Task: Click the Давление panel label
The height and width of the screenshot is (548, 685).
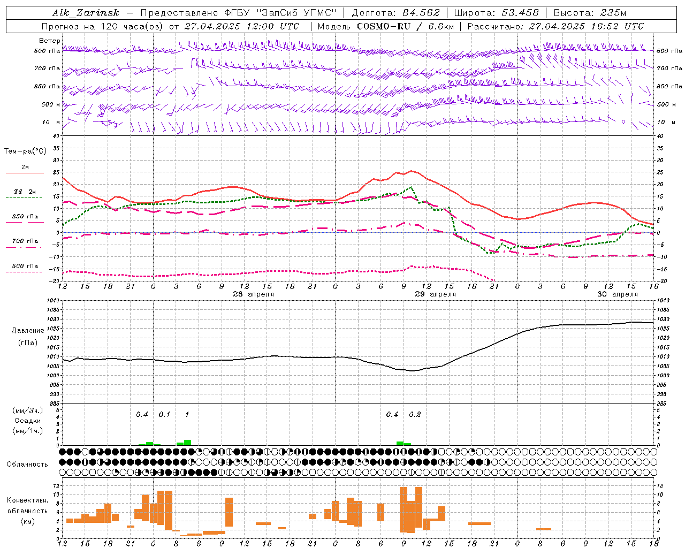Action: click(27, 331)
